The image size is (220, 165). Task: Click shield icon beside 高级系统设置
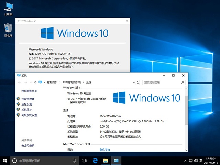pos(18,115)
